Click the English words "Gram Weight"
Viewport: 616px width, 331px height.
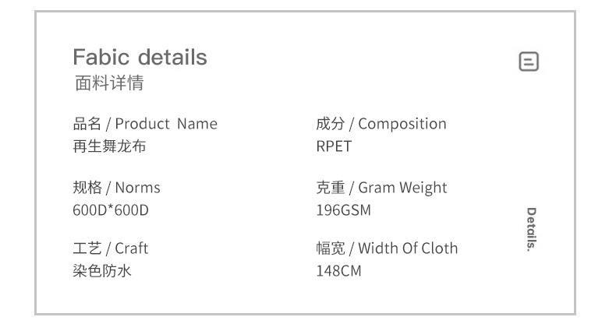pos(402,188)
